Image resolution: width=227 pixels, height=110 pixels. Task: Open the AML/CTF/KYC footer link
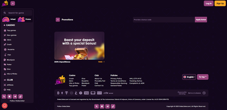[135, 78]
